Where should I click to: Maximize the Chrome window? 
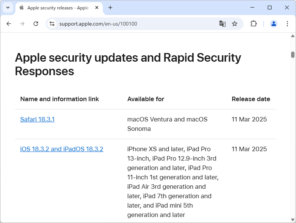(270, 8)
